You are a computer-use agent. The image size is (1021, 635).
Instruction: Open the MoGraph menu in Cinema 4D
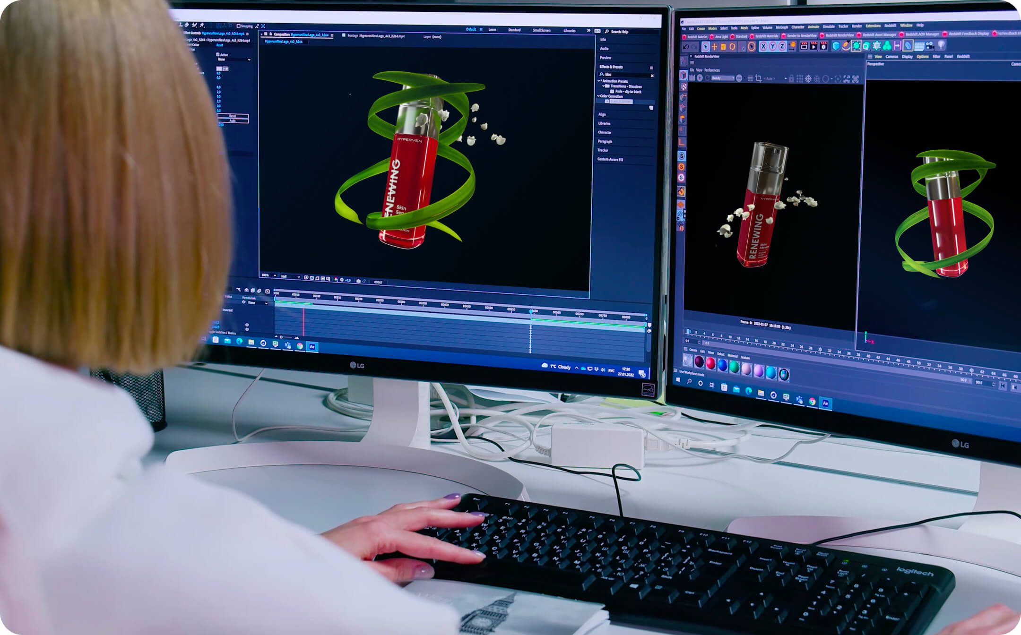(x=782, y=27)
